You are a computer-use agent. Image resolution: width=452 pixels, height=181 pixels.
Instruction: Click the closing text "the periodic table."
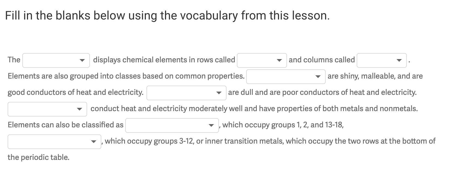[38, 157]
